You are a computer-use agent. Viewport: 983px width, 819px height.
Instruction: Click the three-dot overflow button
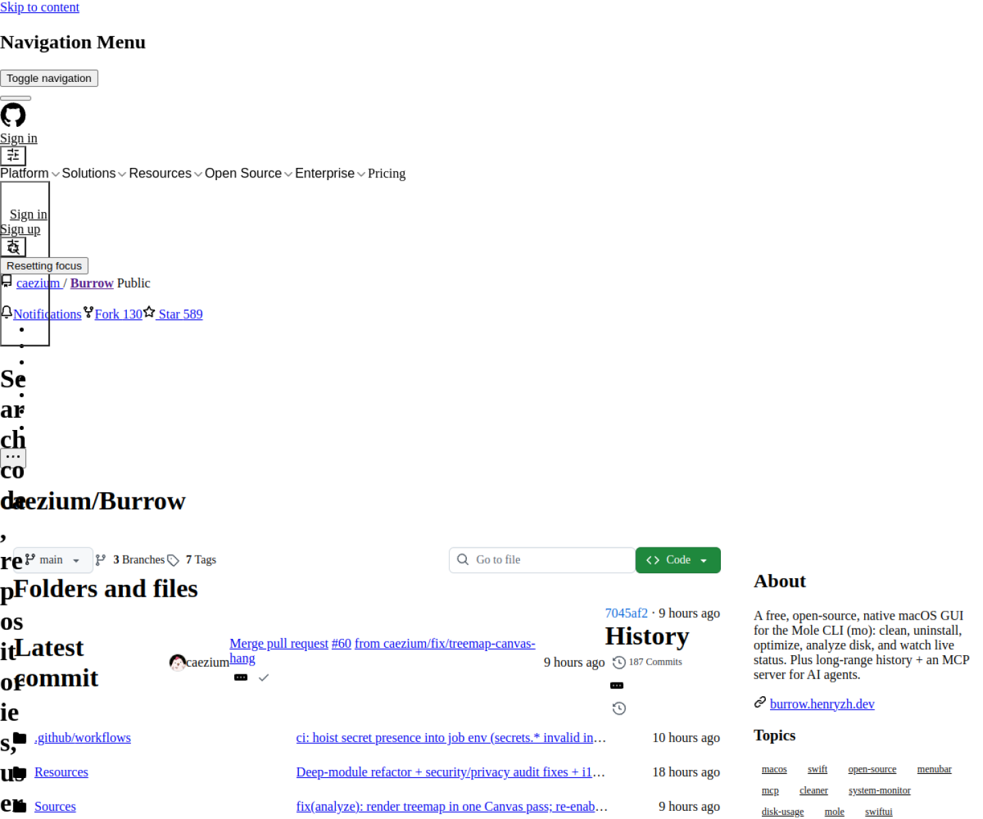(13, 457)
